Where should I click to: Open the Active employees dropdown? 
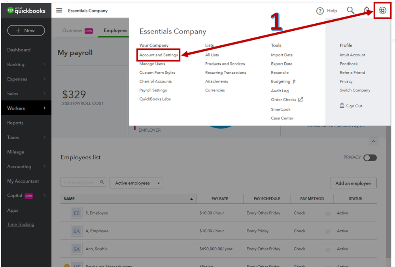(x=136, y=183)
